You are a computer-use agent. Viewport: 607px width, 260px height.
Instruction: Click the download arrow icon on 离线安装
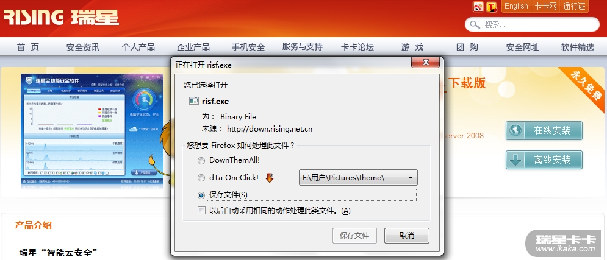pyautogui.click(x=515, y=160)
